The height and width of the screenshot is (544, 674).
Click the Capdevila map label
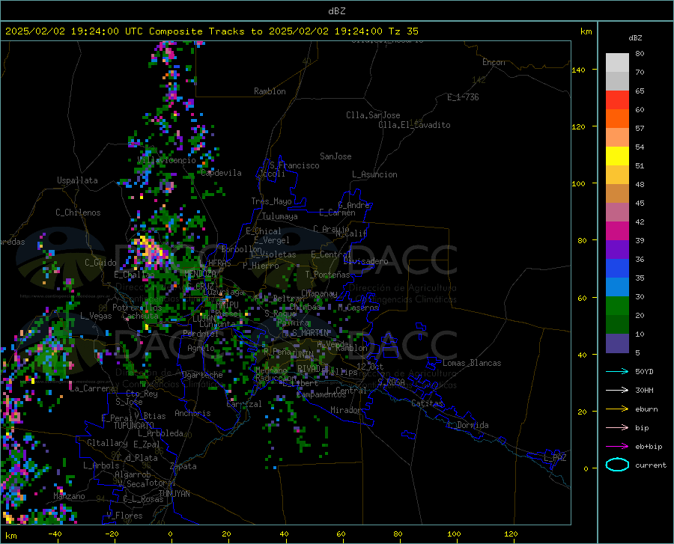point(222,173)
